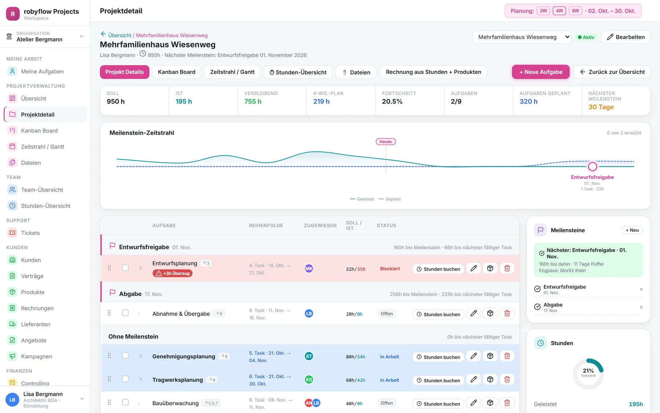The image size is (660, 413).
Task: Click Zurück zur Übersicht button
Action: coord(612,72)
